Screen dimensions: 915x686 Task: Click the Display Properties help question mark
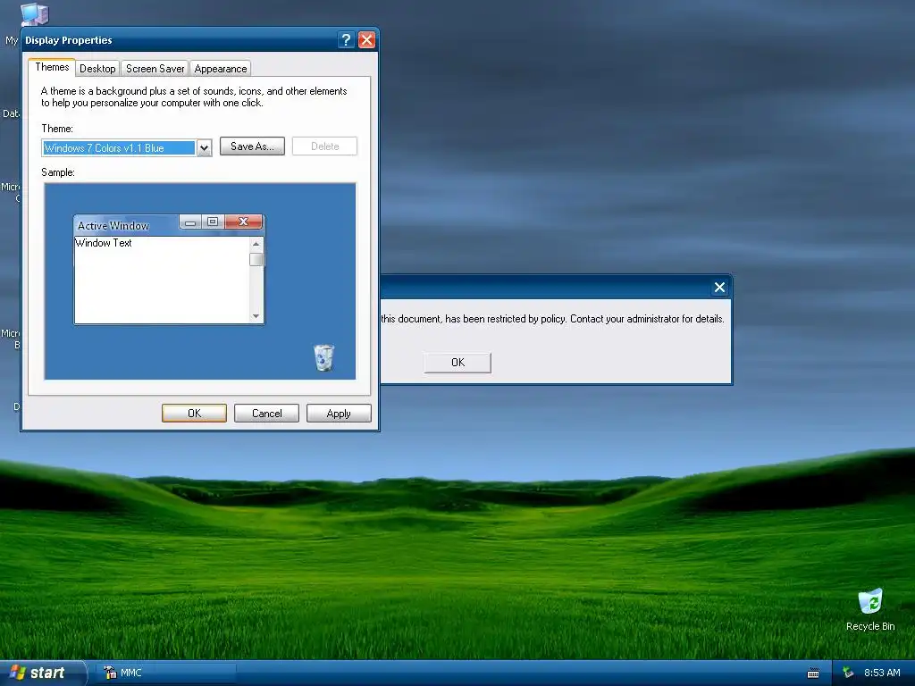346,39
